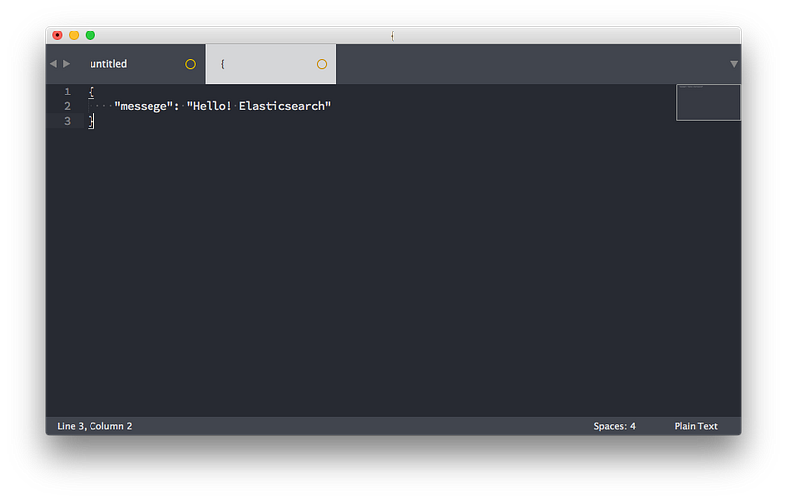Select the tab titled with an open brace
The image size is (787, 501).
pyautogui.click(x=271, y=64)
